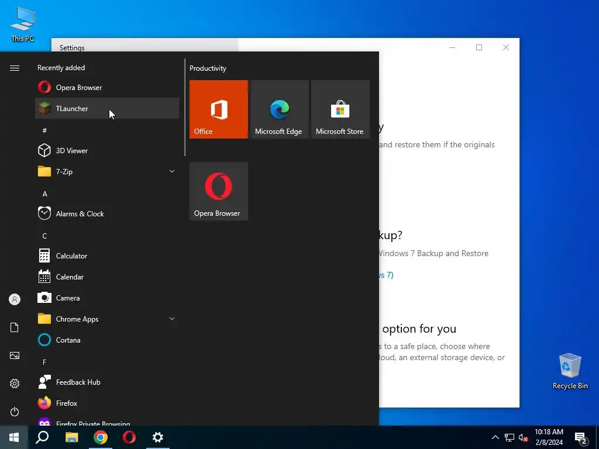Open Feedback Hub app
This screenshot has width=599, height=449.
tap(107, 382)
